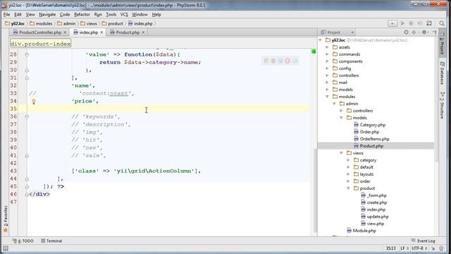Click the lightbulb intention icon on line 34
Screen dimensions: 451x254
click(34, 102)
